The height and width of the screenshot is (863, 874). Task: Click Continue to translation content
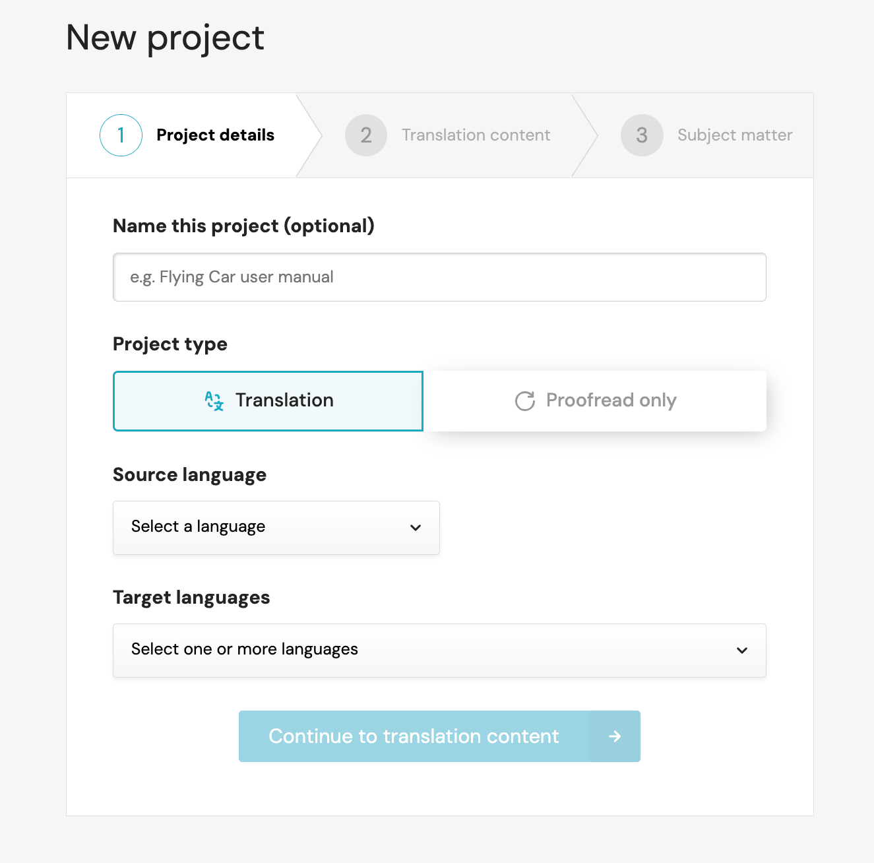pos(413,736)
